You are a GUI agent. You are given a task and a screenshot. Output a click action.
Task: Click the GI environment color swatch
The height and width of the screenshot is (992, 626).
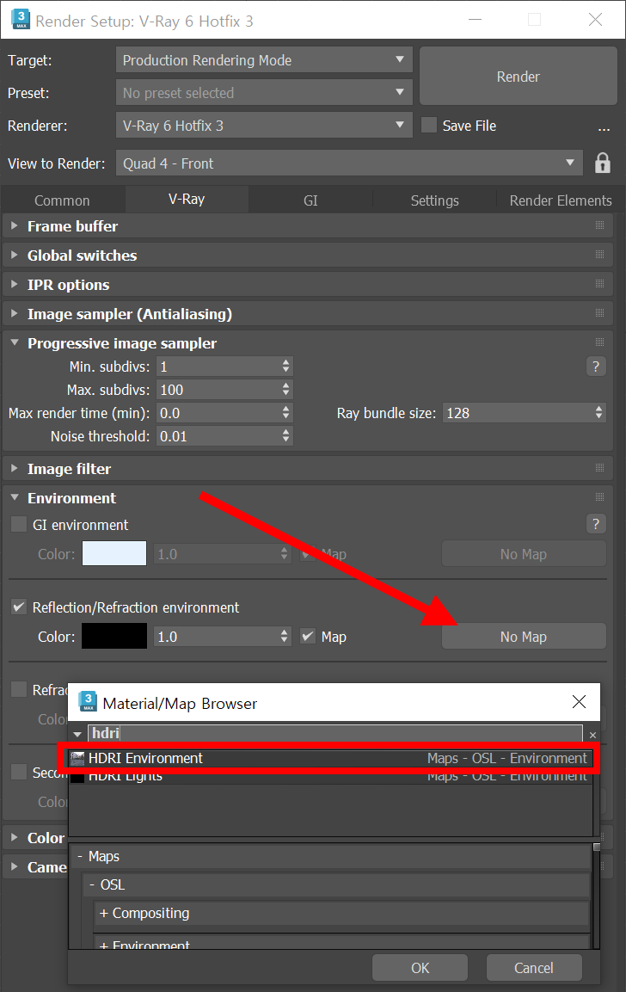(114, 553)
